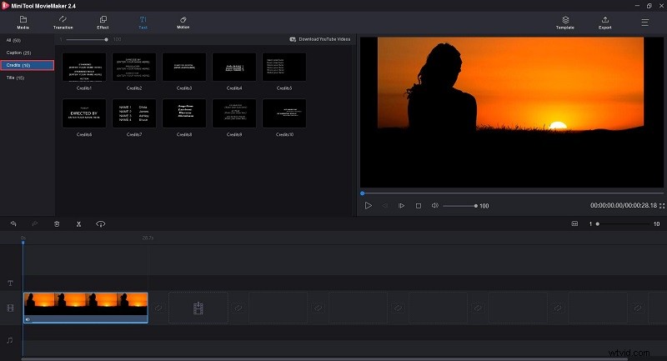Delete the selected clip with trash icon
The height and width of the screenshot is (361, 667).
click(x=57, y=223)
